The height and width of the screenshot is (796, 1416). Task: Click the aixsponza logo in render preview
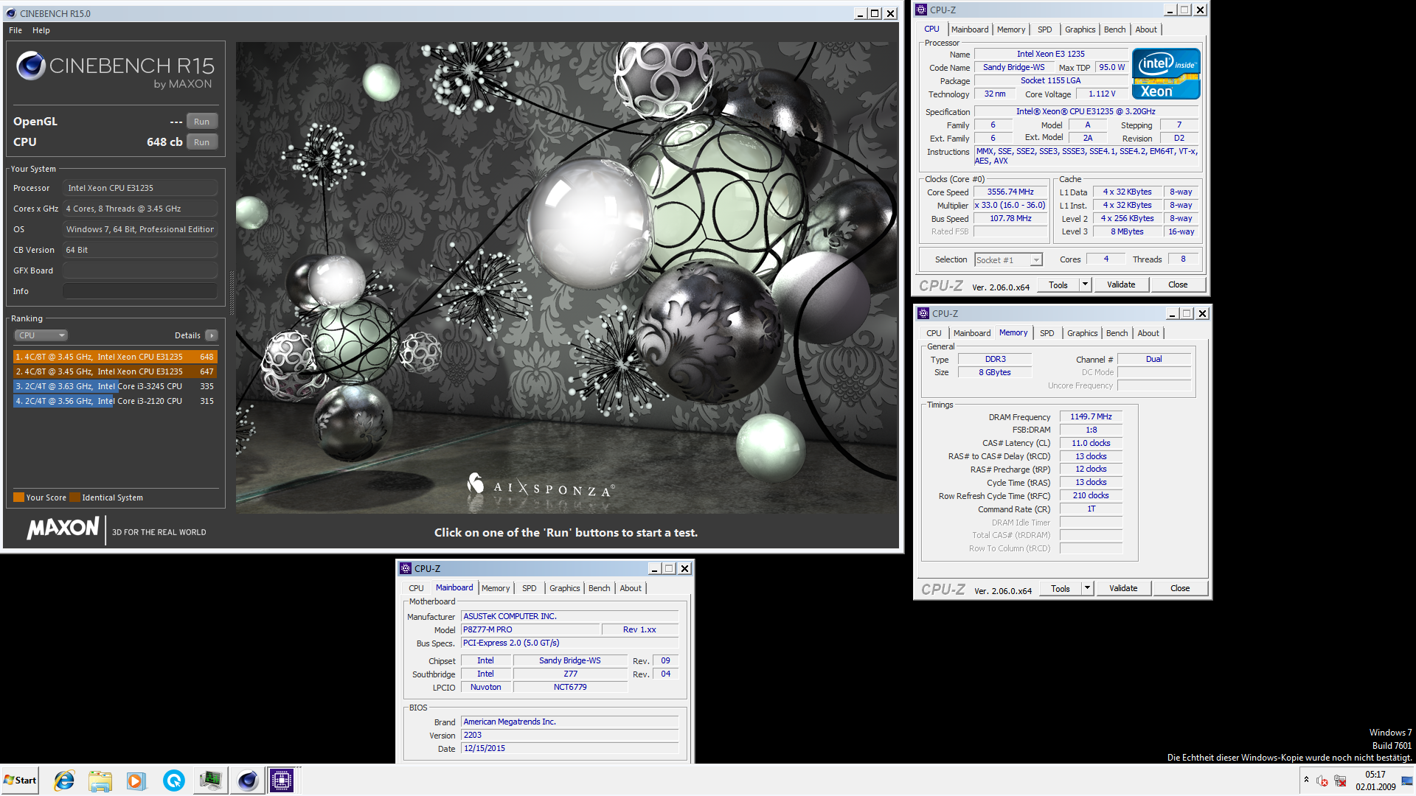click(541, 486)
